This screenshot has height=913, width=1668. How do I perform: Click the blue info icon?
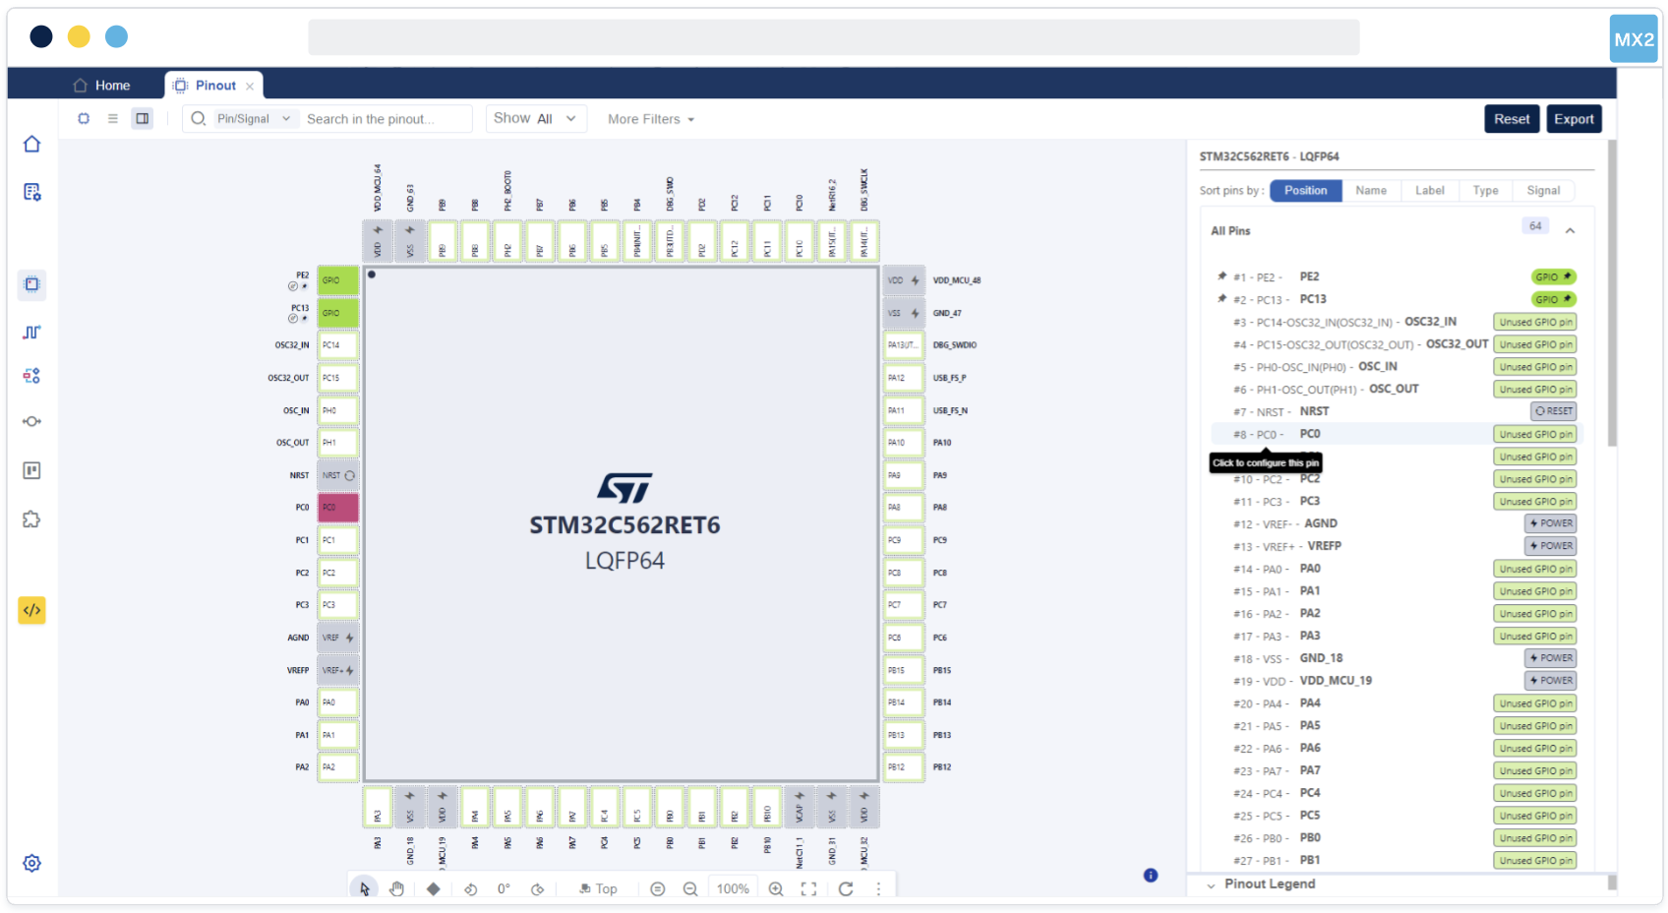[1150, 876]
